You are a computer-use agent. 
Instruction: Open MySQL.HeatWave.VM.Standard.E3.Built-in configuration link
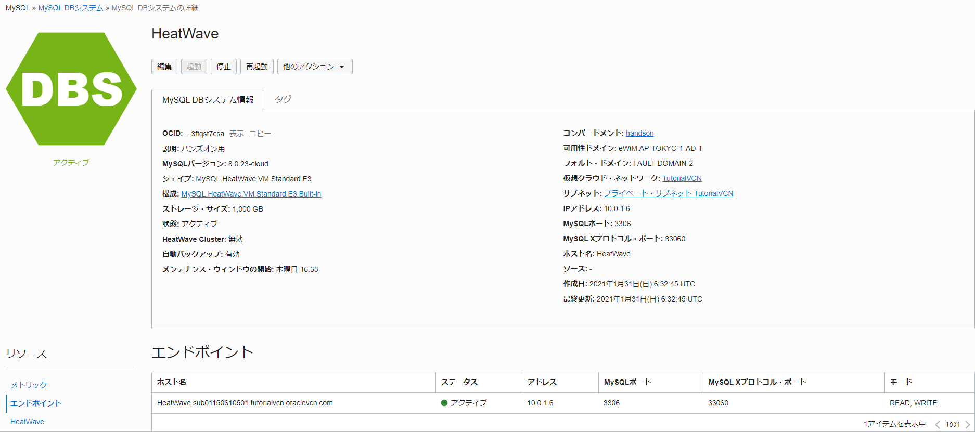coord(251,194)
